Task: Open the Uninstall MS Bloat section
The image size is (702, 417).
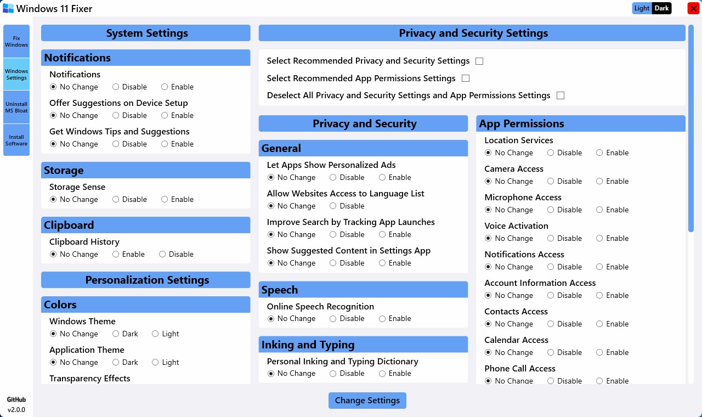Action: [x=16, y=106]
